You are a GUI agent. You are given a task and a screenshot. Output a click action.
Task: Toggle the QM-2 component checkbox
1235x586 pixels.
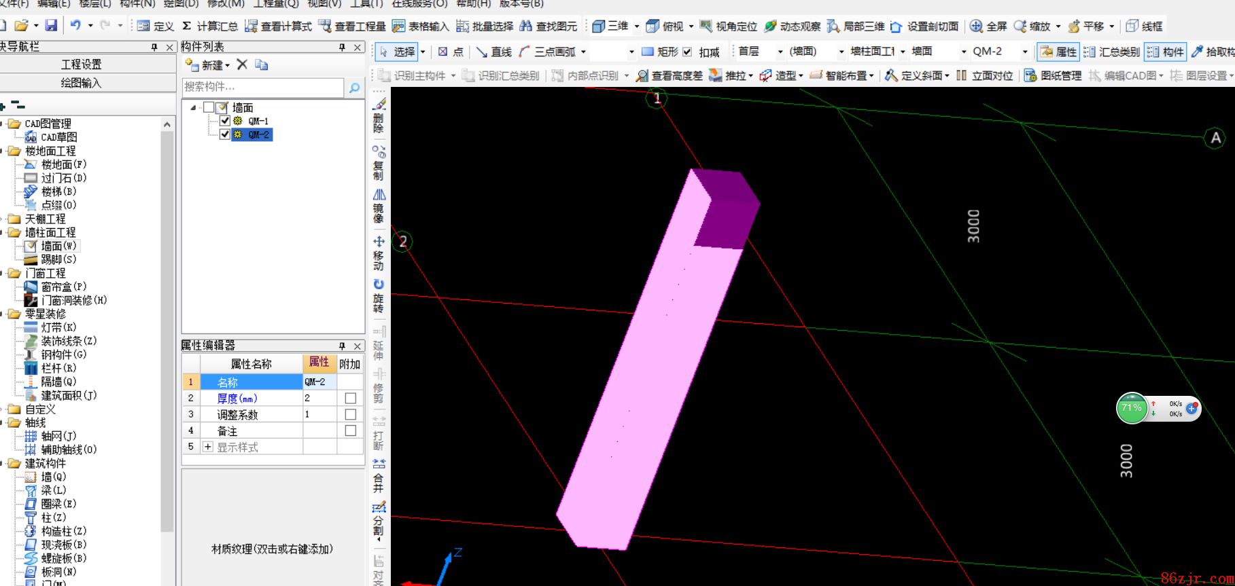coord(225,134)
